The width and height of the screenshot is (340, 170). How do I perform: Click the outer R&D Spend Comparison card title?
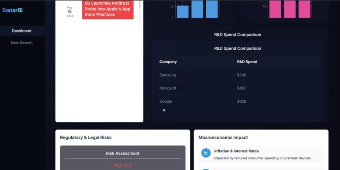(237, 35)
